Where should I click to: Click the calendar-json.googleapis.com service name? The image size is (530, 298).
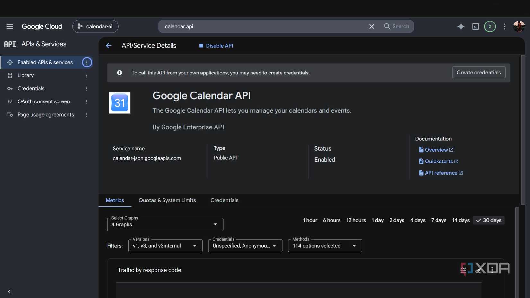147,158
